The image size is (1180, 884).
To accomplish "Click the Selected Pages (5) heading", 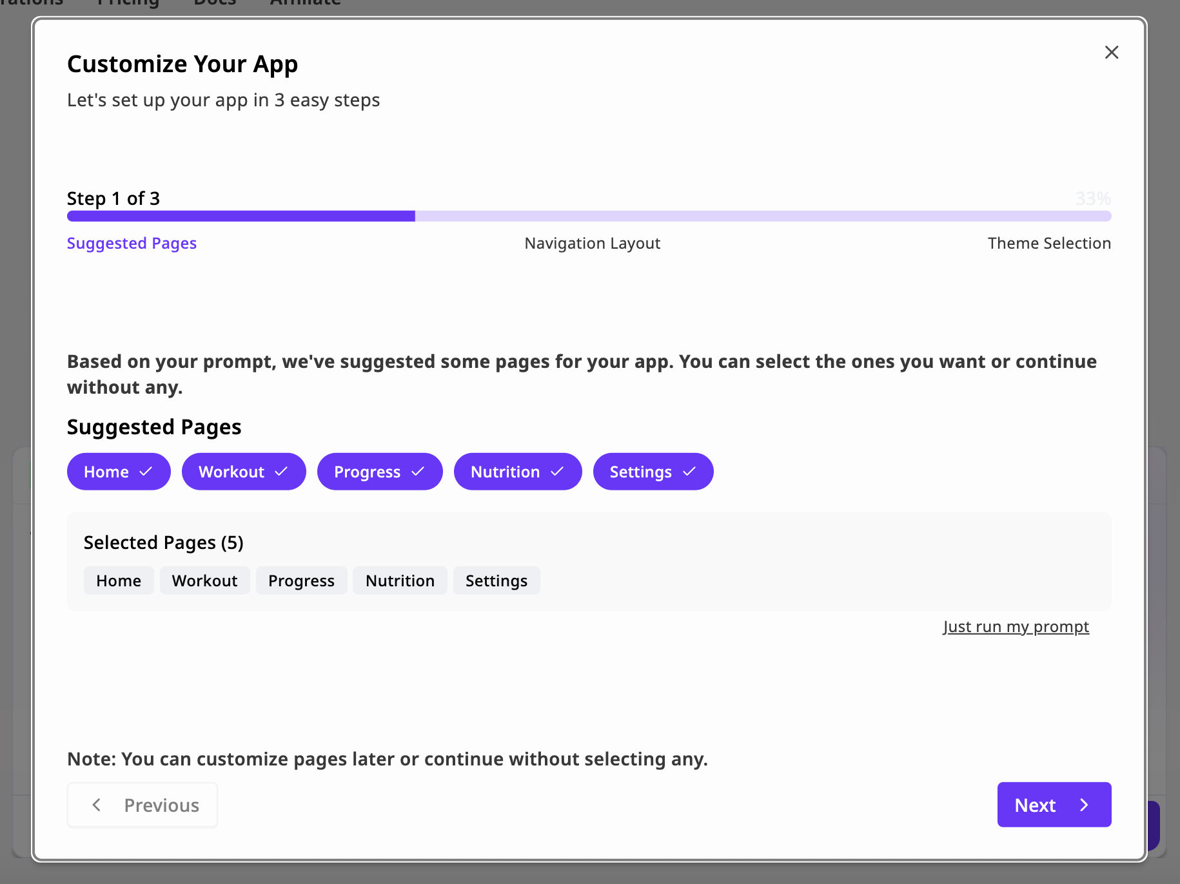I will point(164,543).
